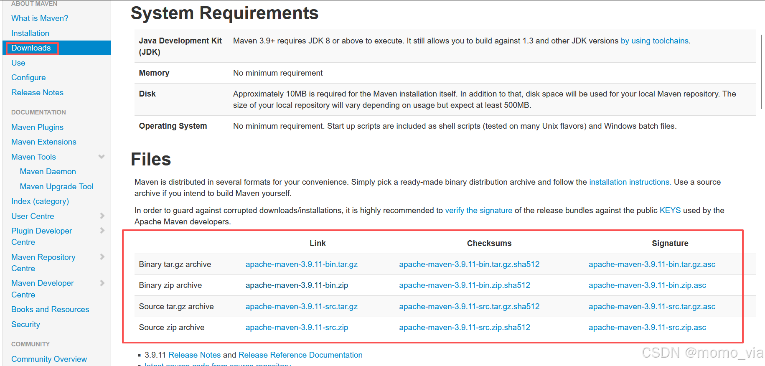Image resolution: width=765 pixels, height=366 pixels.
Task: Open Plugin Developer Centre link
Action: 41,236
